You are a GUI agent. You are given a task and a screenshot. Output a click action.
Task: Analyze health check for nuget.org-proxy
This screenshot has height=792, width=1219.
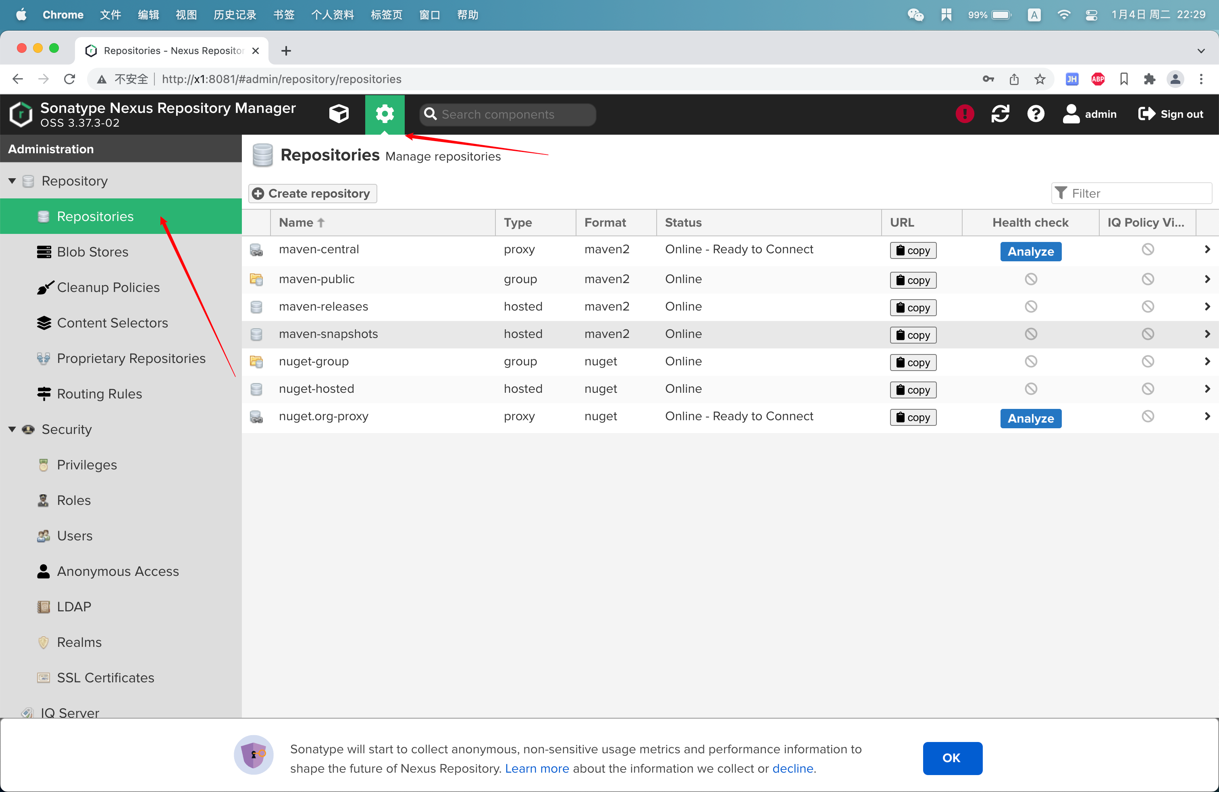coord(1030,418)
